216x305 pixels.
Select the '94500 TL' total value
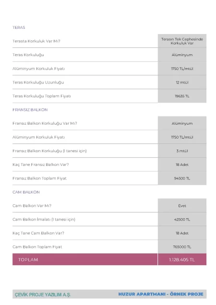182,178
